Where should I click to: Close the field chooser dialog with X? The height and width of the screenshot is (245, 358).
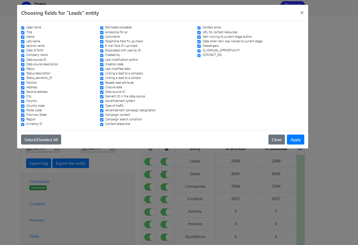[x=302, y=13]
